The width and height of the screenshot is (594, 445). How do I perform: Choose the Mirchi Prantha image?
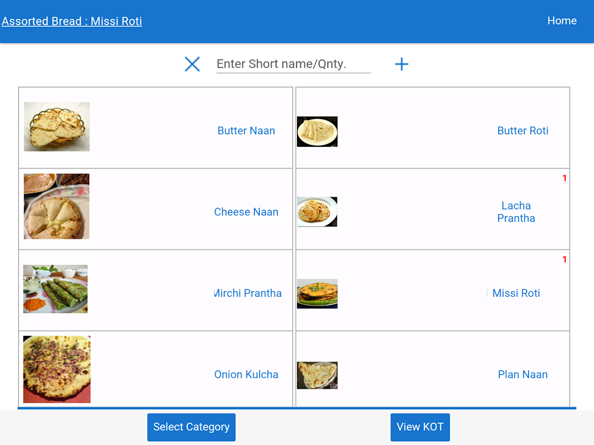click(x=56, y=289)
